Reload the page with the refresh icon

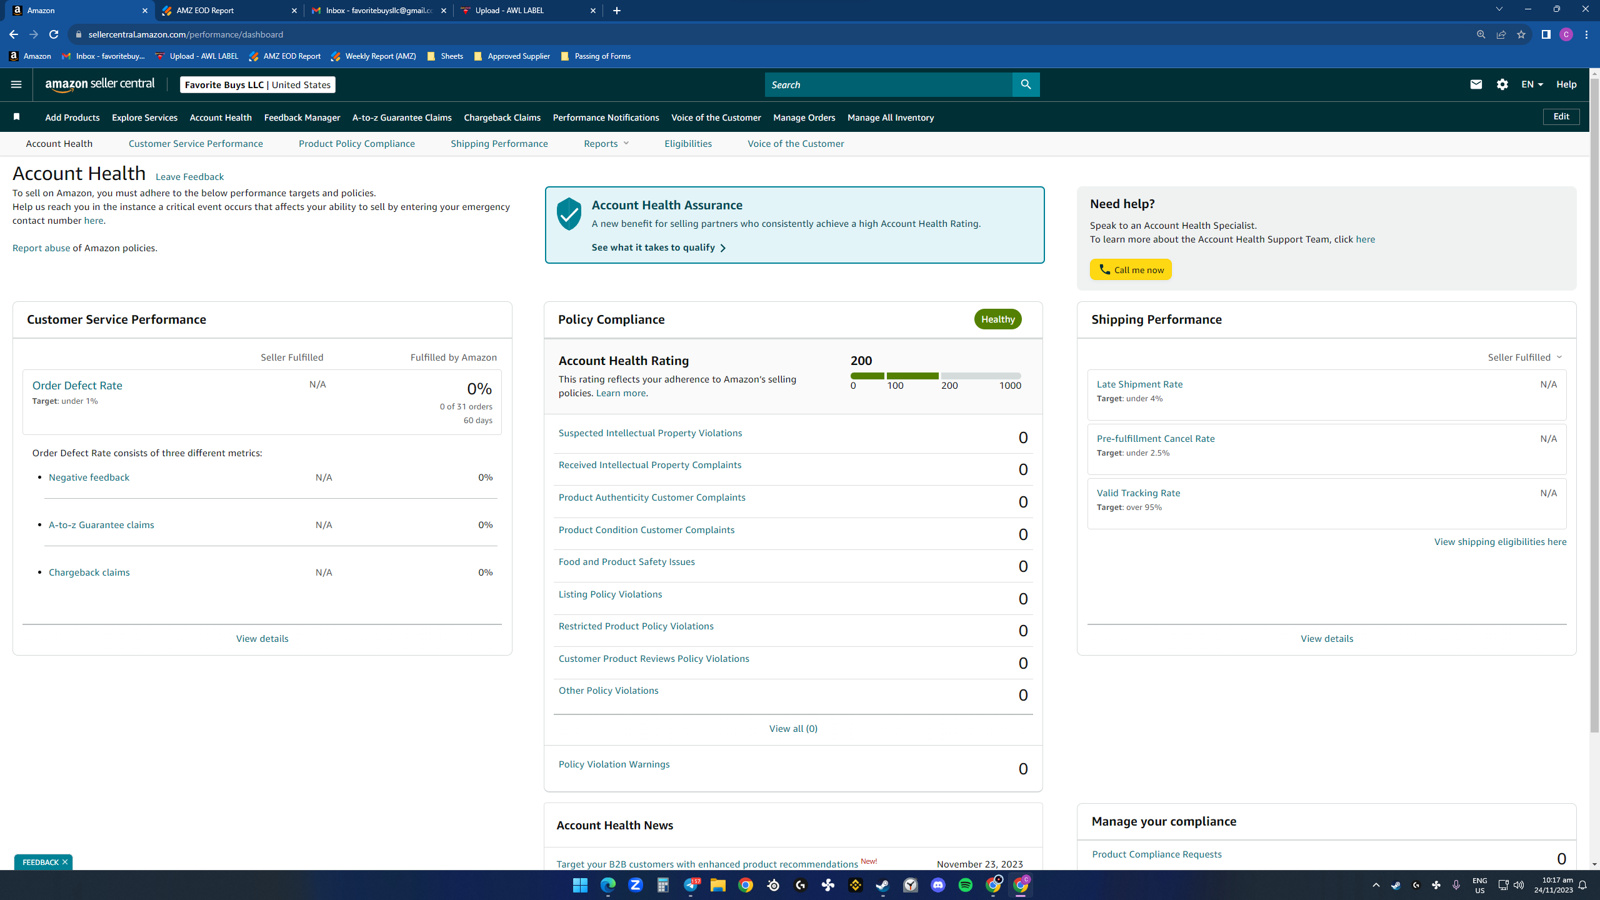[54, 34]
